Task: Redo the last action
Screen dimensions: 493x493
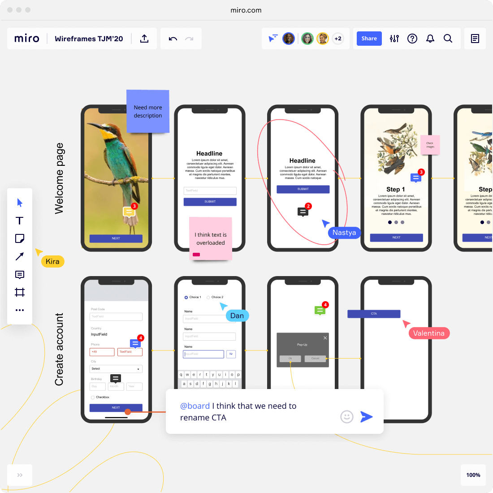Action: pos(189,39)
